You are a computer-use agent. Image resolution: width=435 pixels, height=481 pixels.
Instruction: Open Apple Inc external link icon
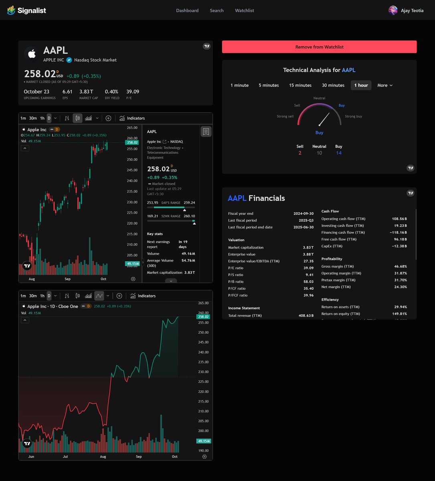(x=164, y=141)
